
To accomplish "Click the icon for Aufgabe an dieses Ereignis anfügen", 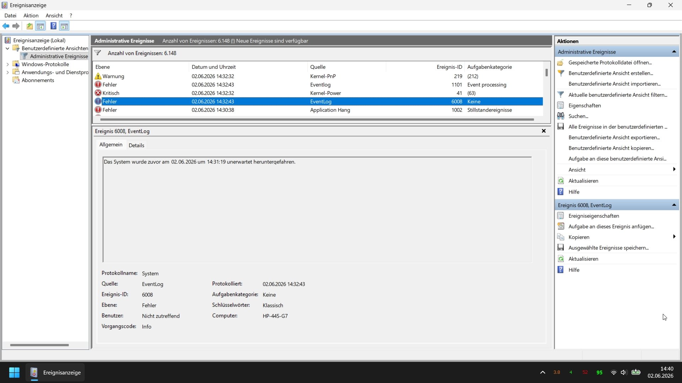I will (561, 226).
